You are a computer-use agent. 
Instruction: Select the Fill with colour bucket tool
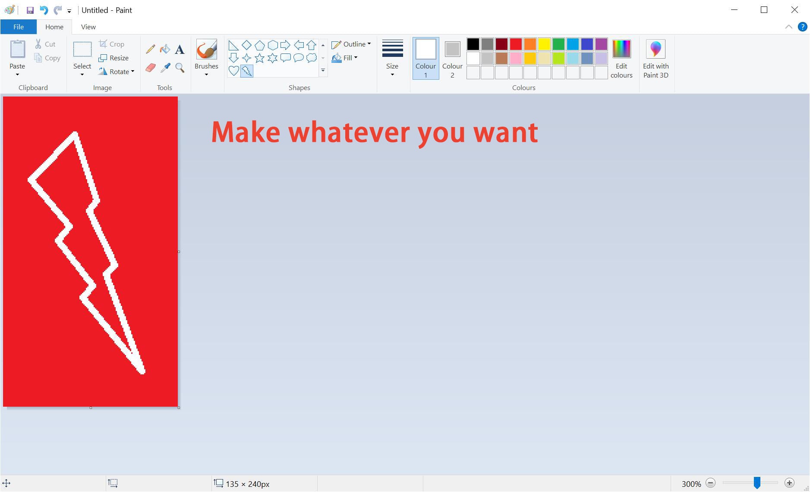[165, 49]
